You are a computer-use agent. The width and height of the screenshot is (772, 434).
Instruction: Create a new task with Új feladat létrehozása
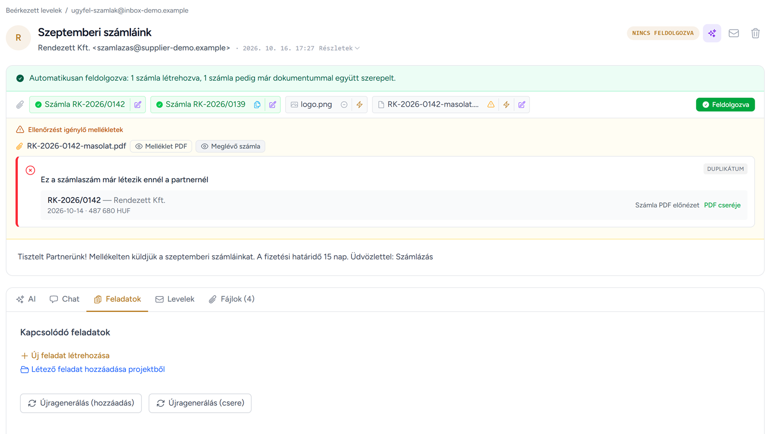(65, 355)
